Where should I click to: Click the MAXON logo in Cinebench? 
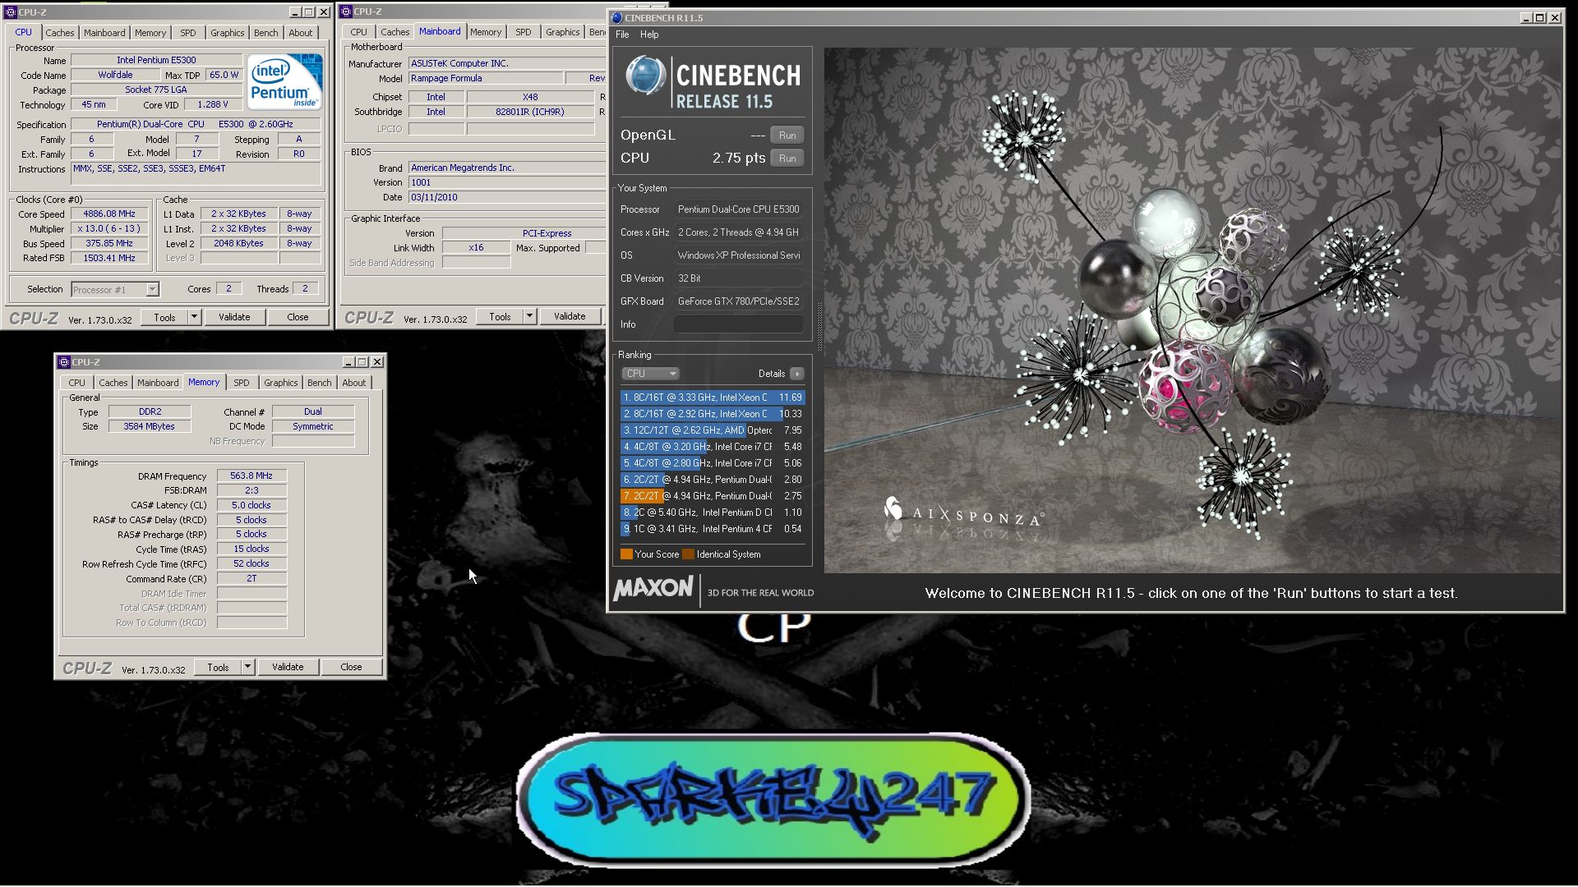coord(653,588)
